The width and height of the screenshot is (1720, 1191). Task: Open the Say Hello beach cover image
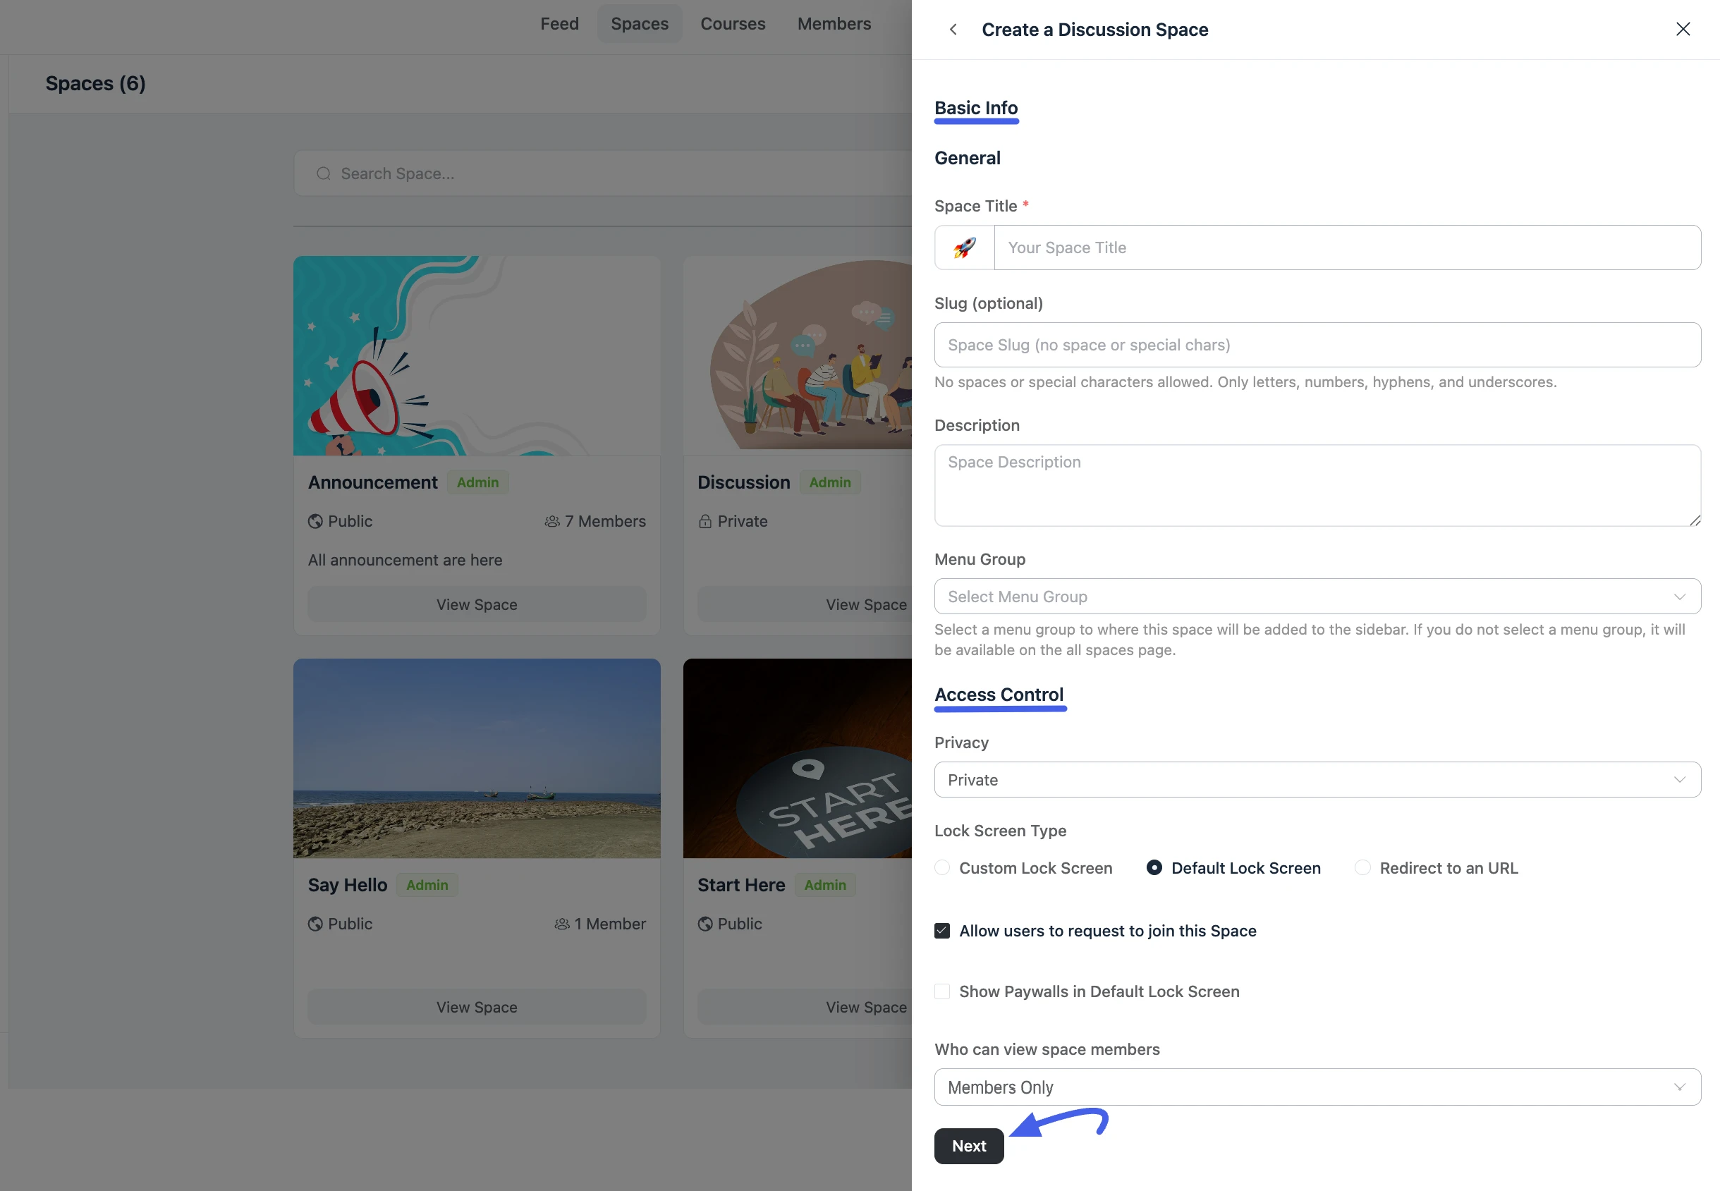[x=477, y=758]
